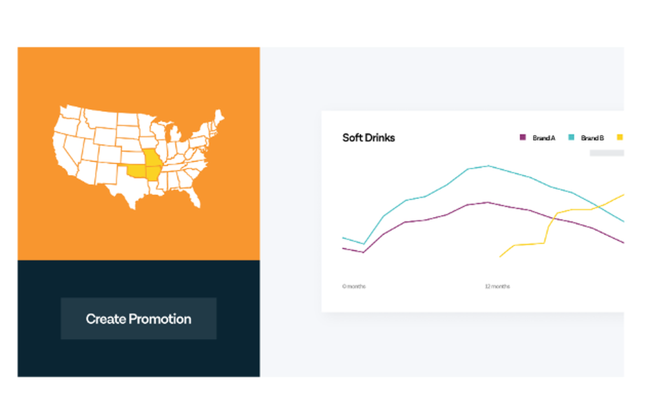Click the 12 months axis label
The image size is (646, 414).
click(x=497, y=286)
